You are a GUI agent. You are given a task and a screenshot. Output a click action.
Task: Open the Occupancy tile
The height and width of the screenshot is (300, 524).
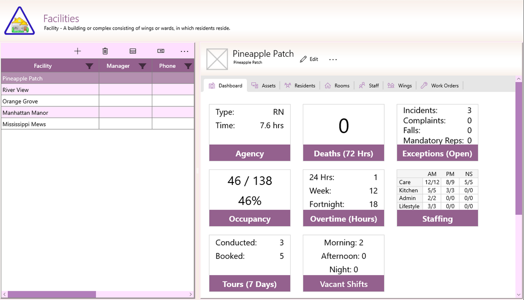click(x=250, y=198)
